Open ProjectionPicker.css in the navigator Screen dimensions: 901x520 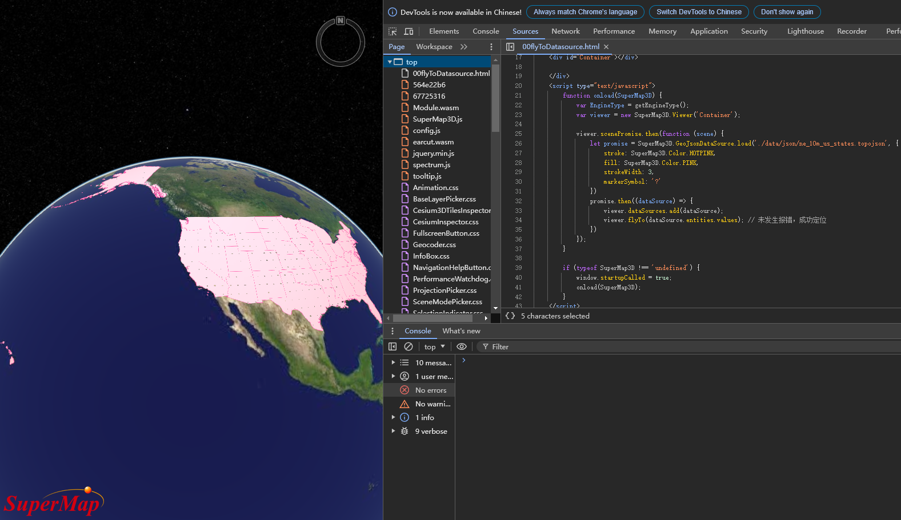click(445, 291)
